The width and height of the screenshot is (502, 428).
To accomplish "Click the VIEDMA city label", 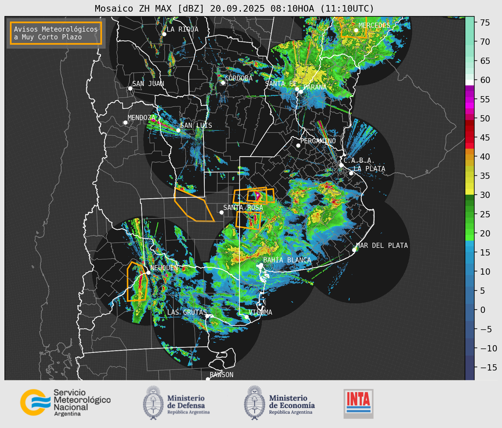I will pos(260,312).
